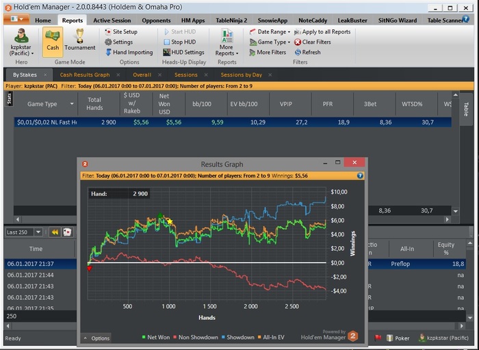
Task: Click Stop HUD
Action: tap(179, 42)
